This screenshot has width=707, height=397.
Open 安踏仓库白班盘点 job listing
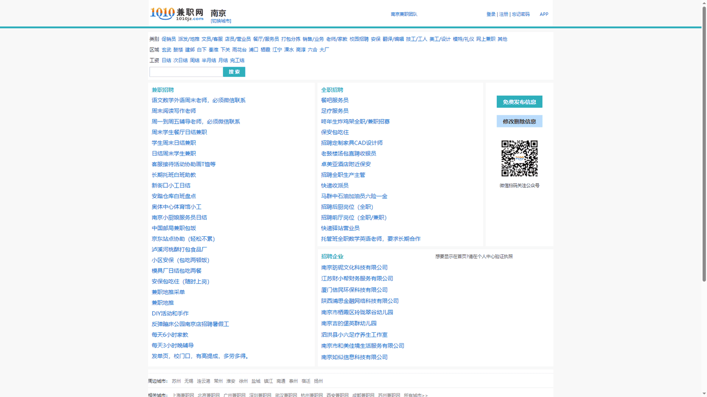click(x=174, y=196)
